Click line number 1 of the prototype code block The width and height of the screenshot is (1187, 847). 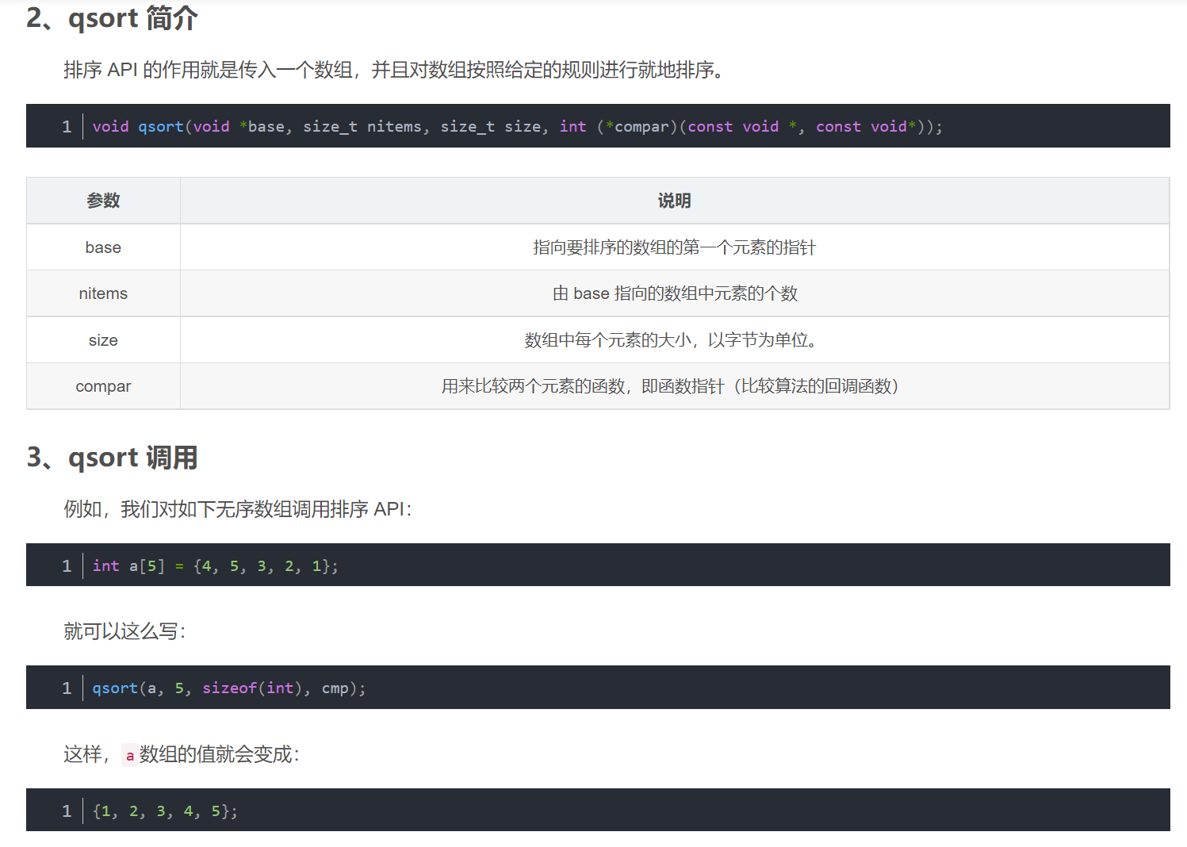(x=67, y=126)
